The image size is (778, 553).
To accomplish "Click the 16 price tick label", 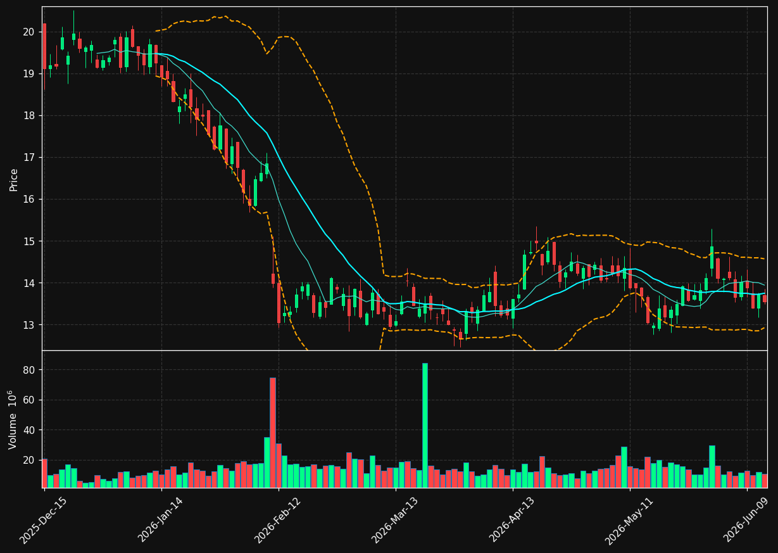I will 30,199.
